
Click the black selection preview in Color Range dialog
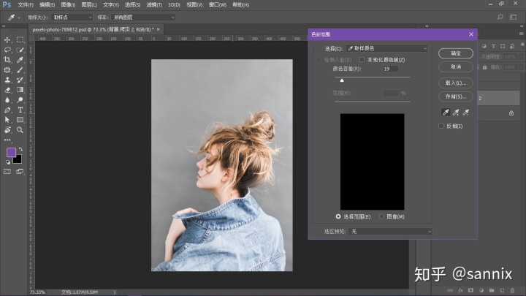(372, 162)
